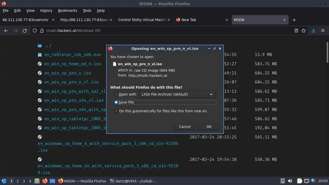Click the insecure connection padlock icon
The width and height of the screenshot is (329, 185).
pos(42,31)
